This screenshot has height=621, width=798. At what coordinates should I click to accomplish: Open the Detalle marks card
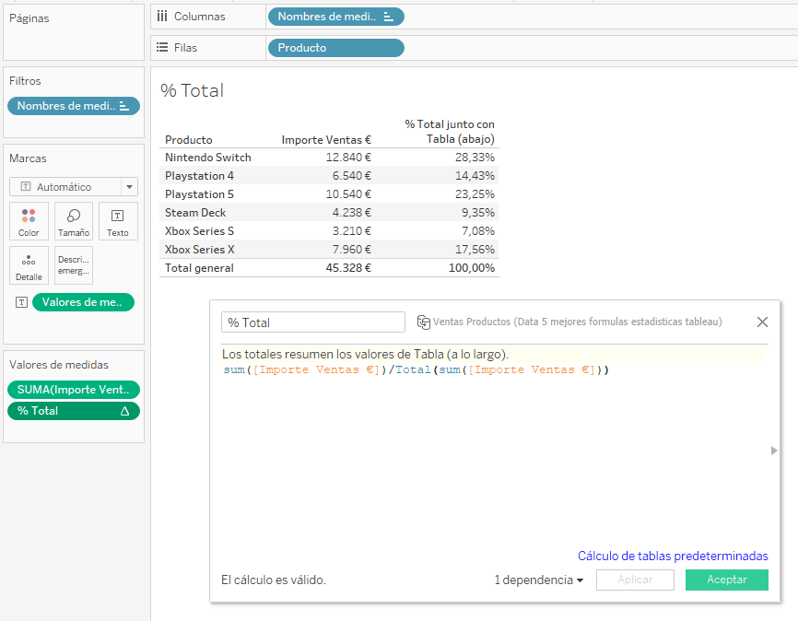coord(29,265)
